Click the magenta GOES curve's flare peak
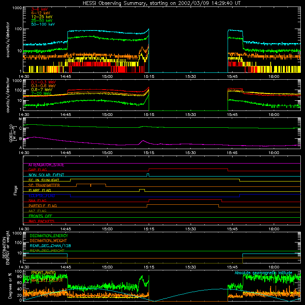305x305 pixels. coord(143,141)
